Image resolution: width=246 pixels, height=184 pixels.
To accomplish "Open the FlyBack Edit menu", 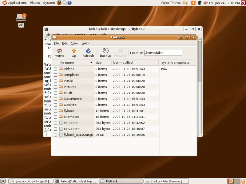I will click(65, 43).
